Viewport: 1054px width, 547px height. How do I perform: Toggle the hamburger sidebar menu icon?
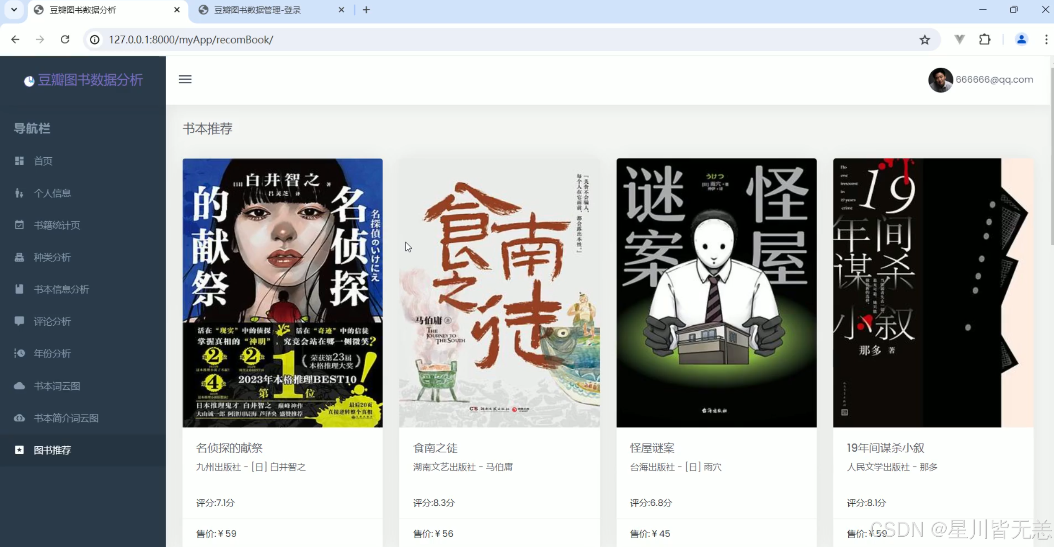point(185,79)
